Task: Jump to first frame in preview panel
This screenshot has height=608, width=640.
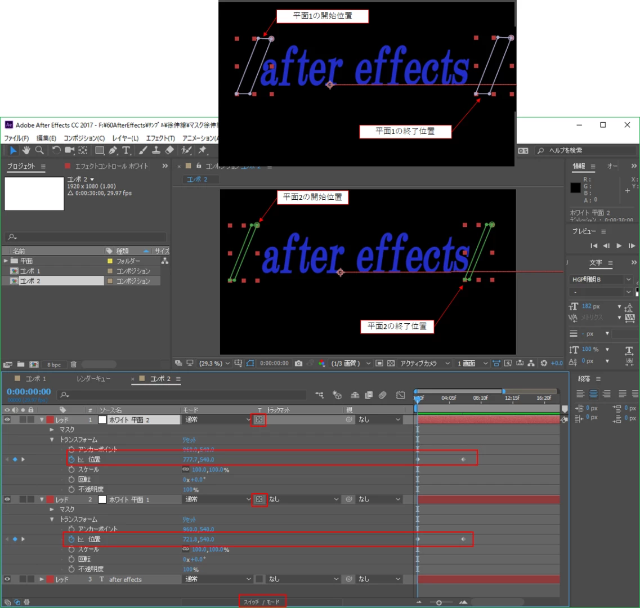Action: 594,245
